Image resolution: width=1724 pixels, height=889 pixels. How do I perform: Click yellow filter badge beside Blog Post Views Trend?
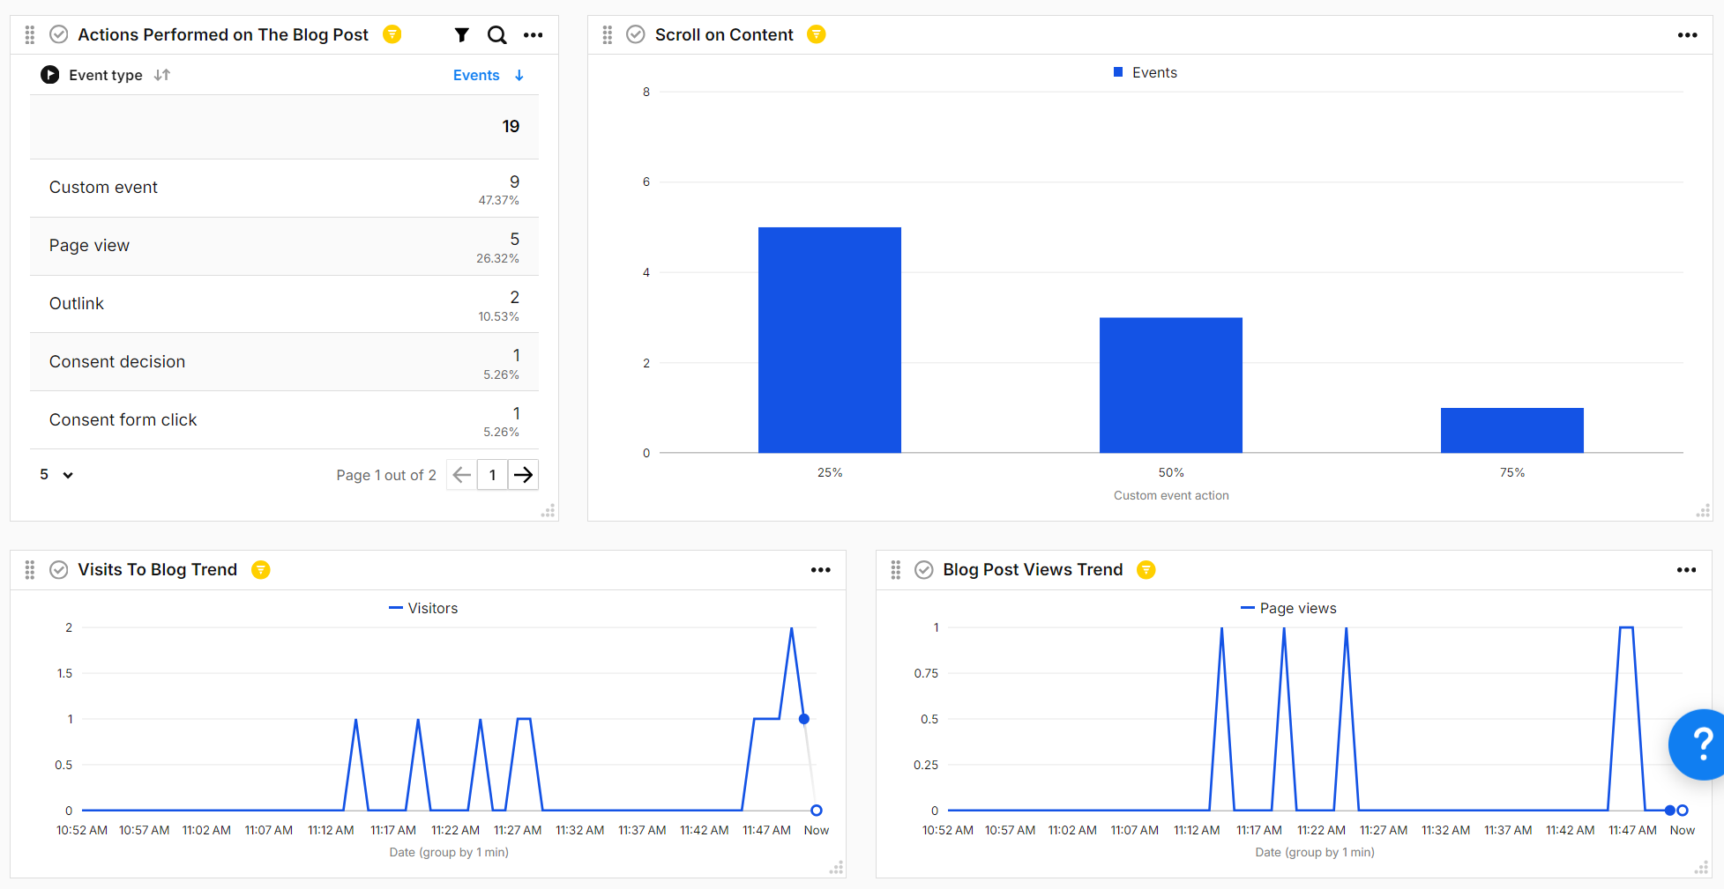1146,570
